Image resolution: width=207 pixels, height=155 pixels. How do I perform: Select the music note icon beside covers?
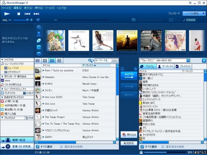click(x=39, y=47)
